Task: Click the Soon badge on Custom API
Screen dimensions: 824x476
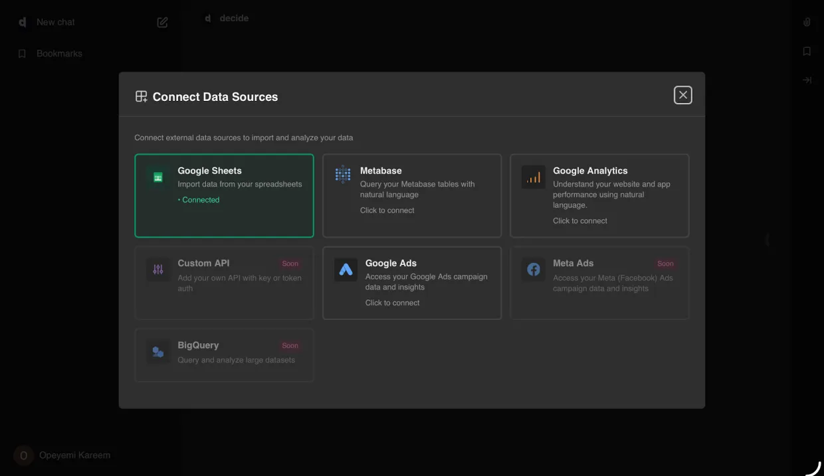Action: [290, 264]
